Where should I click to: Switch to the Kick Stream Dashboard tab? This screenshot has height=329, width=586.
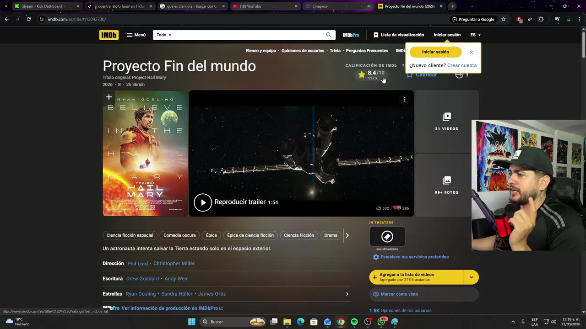[x=46, y=6]
